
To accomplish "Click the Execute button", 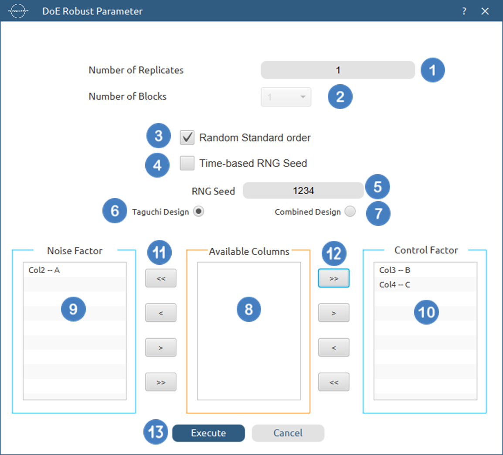I will 208,433.
